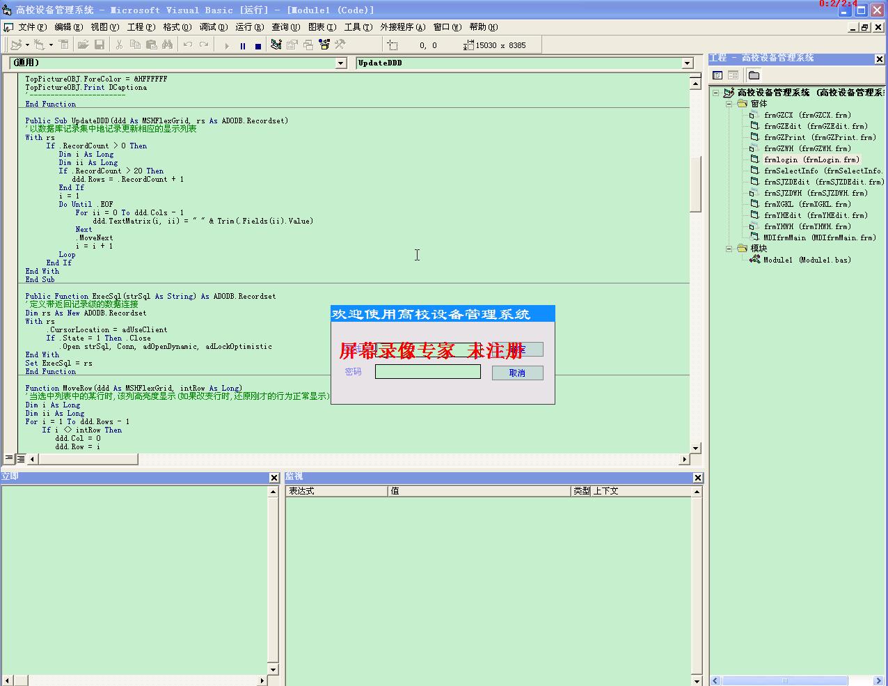Click the Save Project floppy icon
This screenshot has height=686, width=888.
100,45
